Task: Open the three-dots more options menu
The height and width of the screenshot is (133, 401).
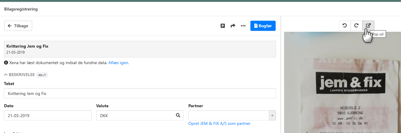Action: [x=243, y=26]
